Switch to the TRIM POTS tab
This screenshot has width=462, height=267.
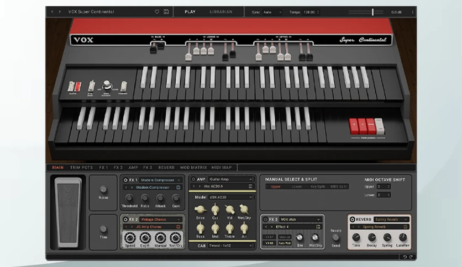pos(81,167)
